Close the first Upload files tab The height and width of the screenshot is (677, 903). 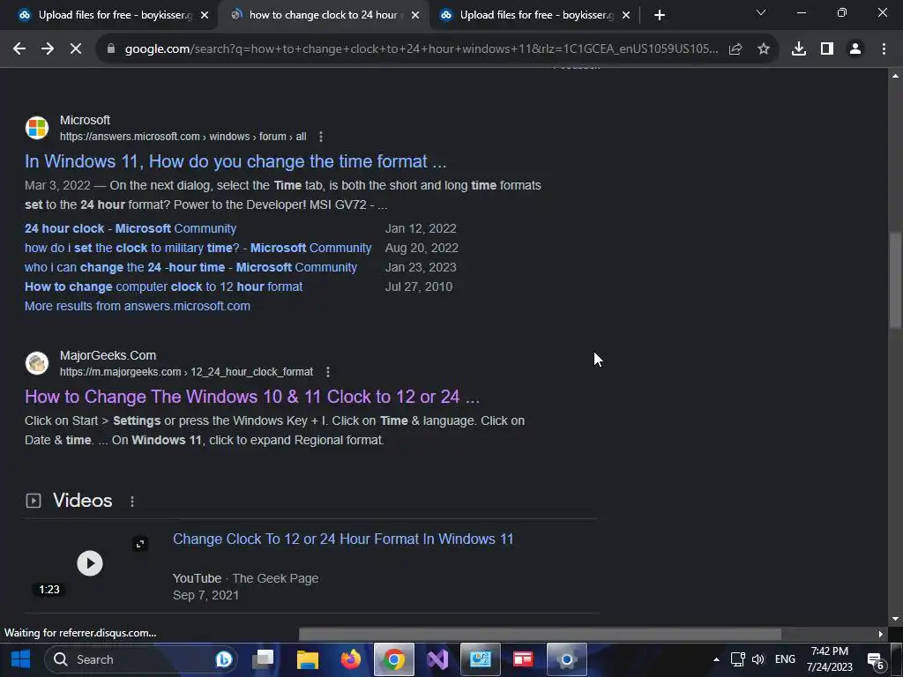pos(205,15)
